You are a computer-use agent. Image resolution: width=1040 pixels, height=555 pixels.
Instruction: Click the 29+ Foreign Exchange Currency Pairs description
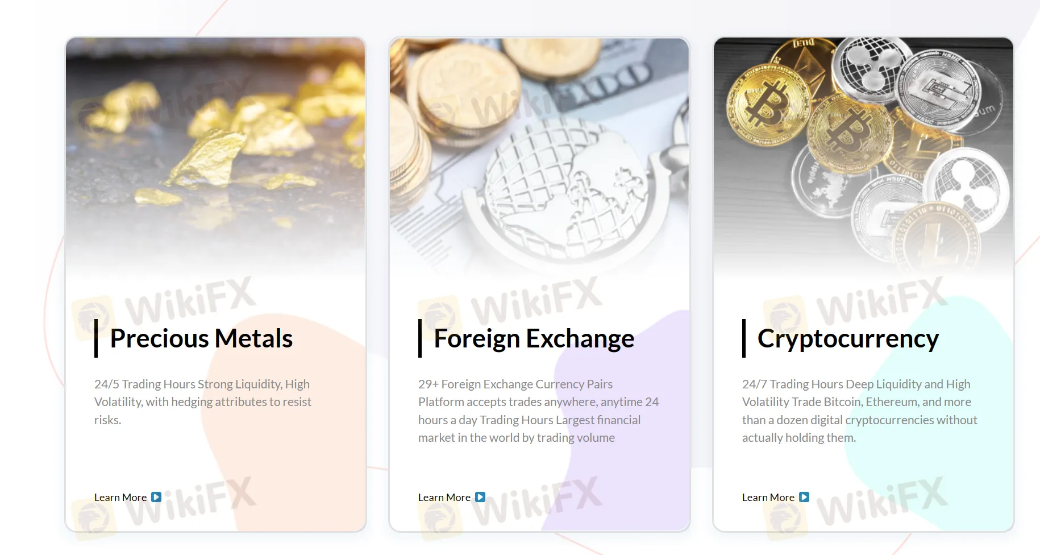point(539,411)
